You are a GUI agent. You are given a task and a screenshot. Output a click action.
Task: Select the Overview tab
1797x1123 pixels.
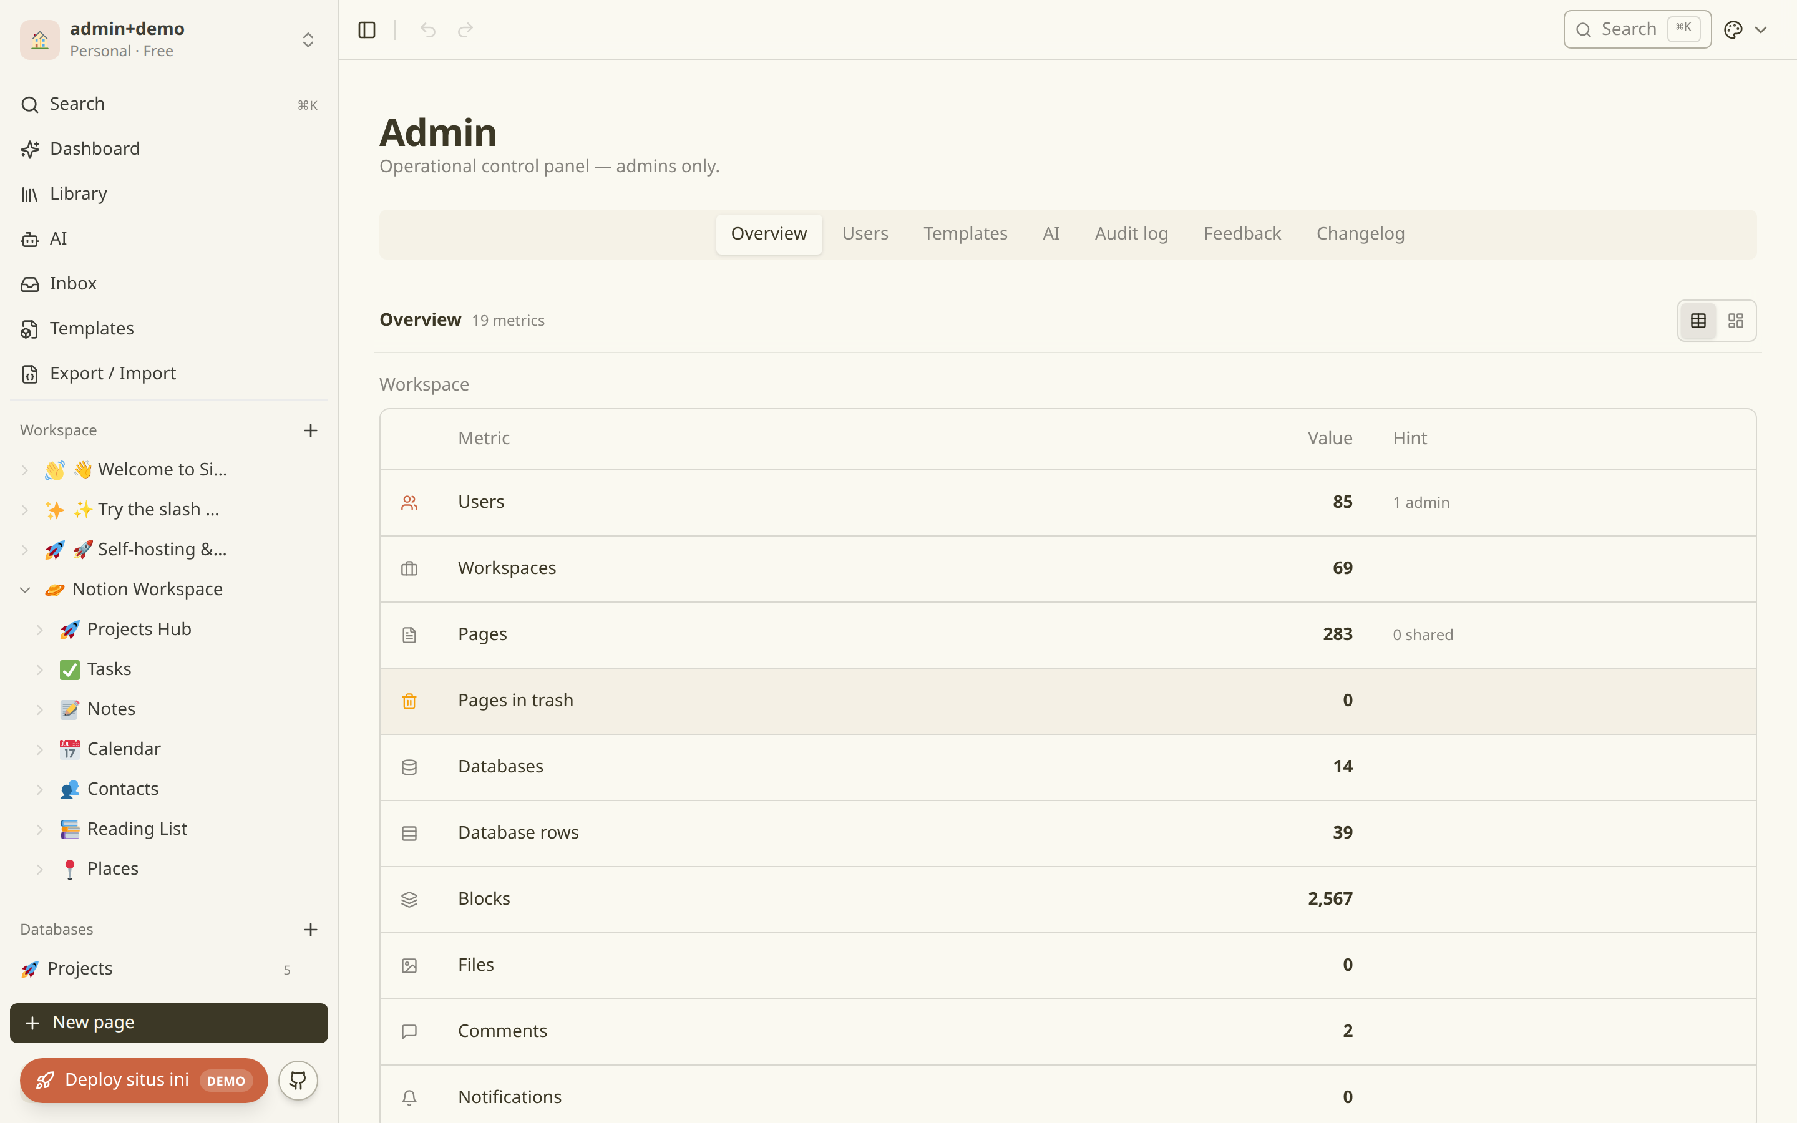[x=769, y=234]
